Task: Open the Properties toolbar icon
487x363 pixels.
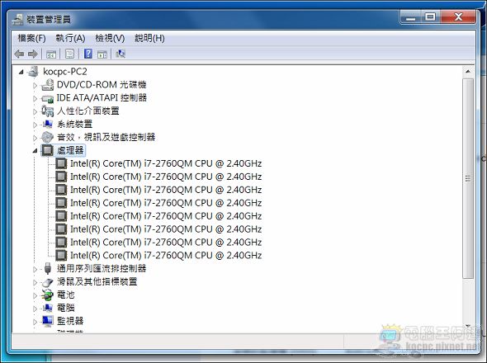Action: [69, 54]
